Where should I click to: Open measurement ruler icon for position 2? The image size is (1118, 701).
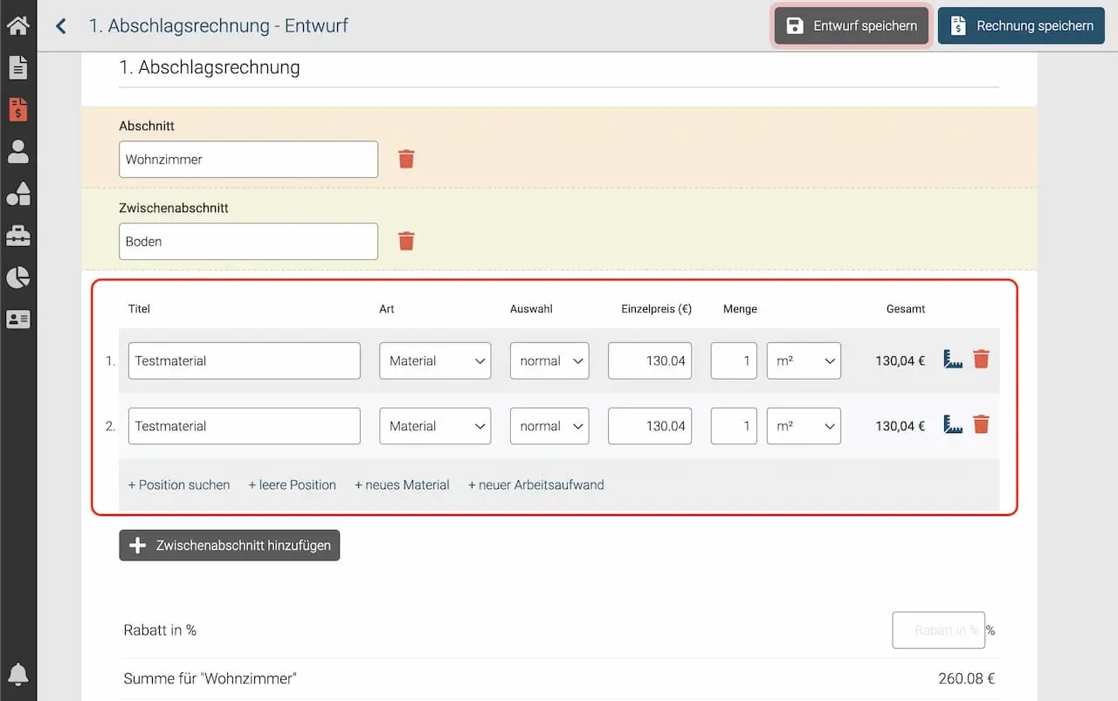tap(953, 425)
